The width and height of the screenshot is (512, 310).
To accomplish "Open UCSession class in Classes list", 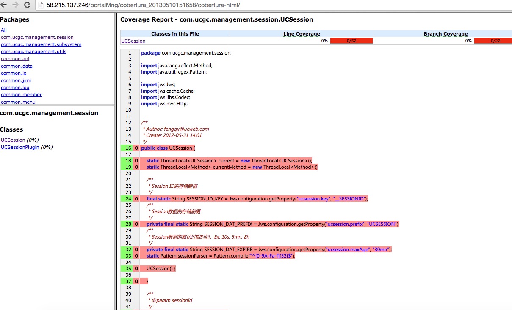I will click(x=13, y=140).
